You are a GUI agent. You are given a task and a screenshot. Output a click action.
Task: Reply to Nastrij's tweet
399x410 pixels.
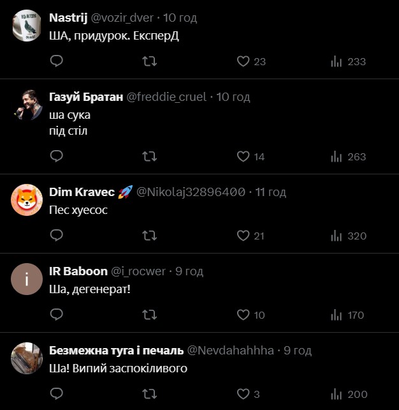56,61
